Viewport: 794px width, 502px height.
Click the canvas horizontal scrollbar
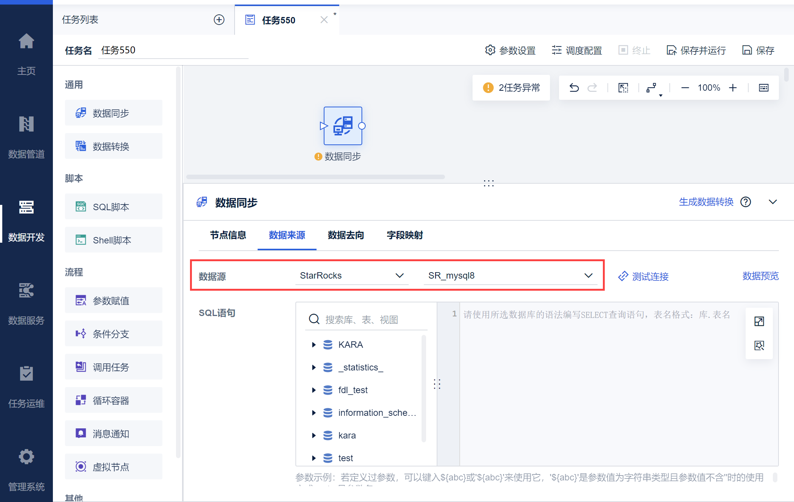(315, 177)
